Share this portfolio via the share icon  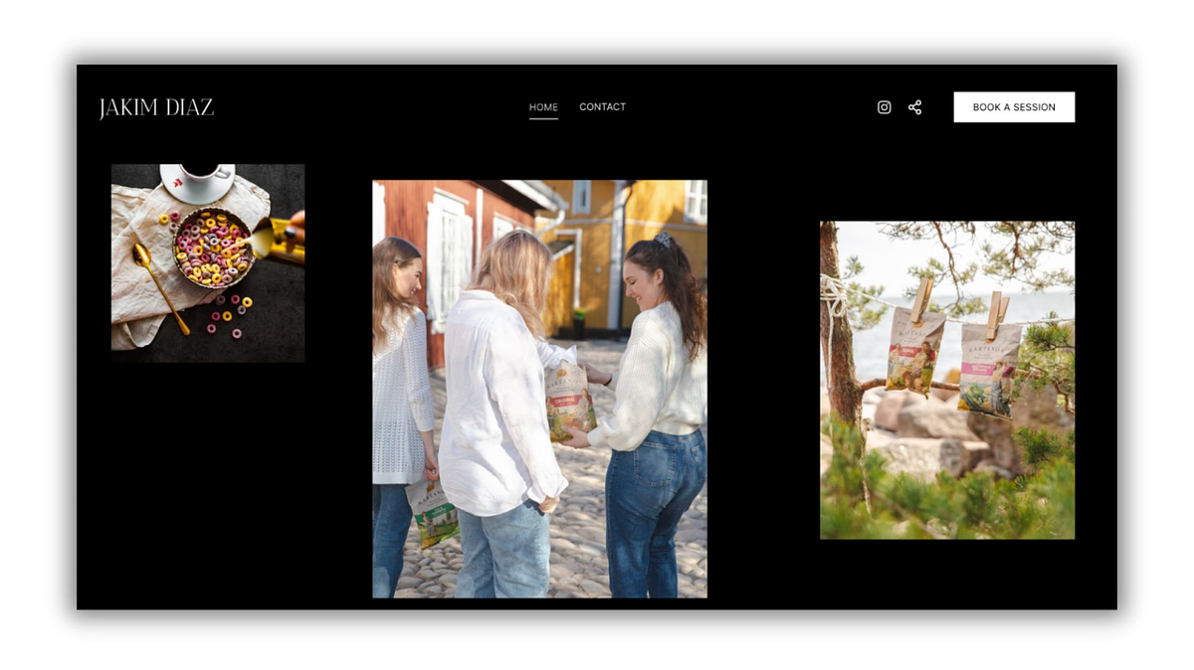(914, 106)
